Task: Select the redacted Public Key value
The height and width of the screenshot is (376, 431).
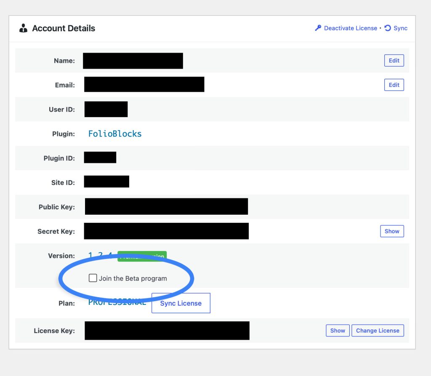Action: tap(166, 207)
